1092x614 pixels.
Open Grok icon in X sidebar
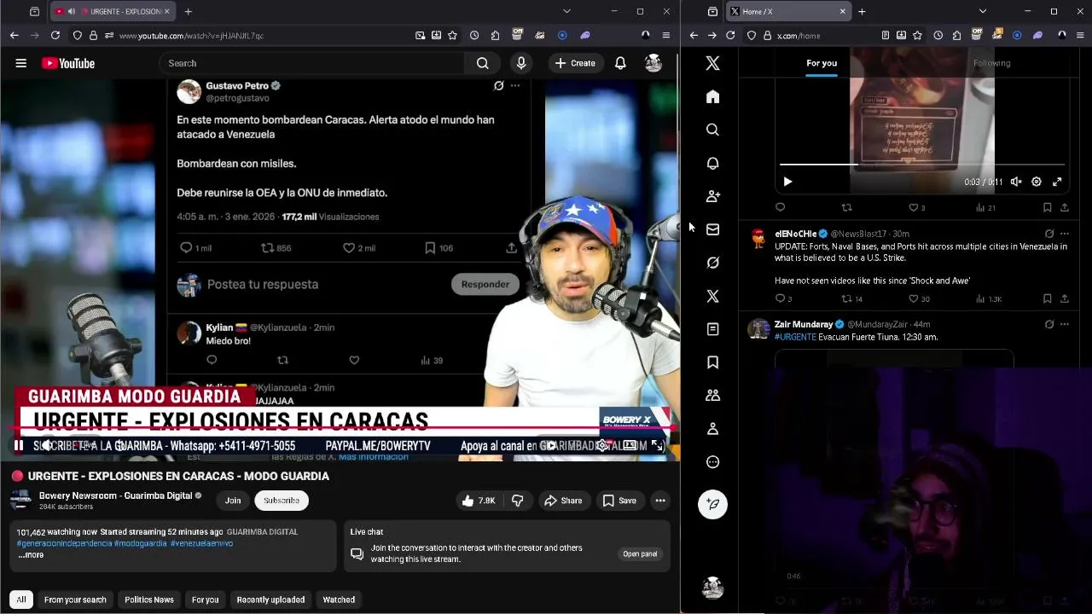(713, 263)
